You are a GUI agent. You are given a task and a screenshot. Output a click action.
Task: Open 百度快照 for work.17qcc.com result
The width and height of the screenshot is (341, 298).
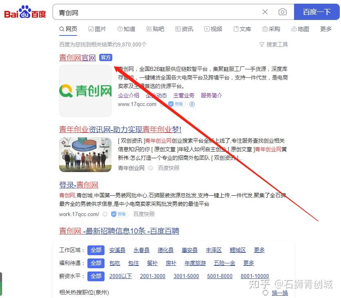pos(144,214)
